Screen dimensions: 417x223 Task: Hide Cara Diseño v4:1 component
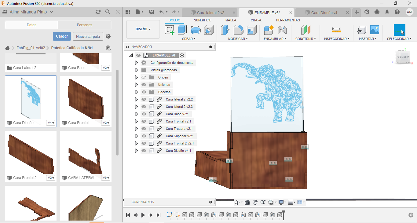144,151
